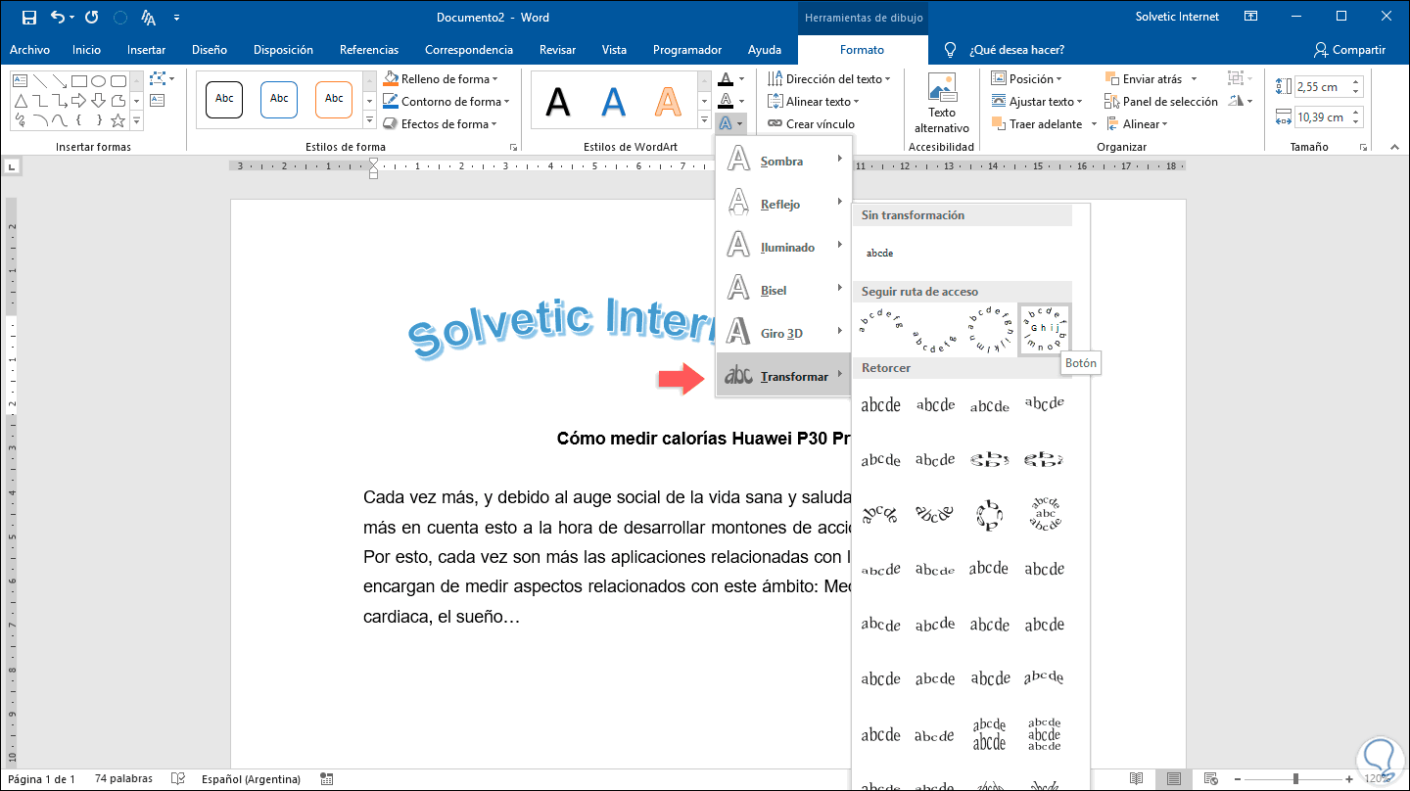Go to the Referencias tab
Screen dimensions: 1410x791
pos(369,50)
